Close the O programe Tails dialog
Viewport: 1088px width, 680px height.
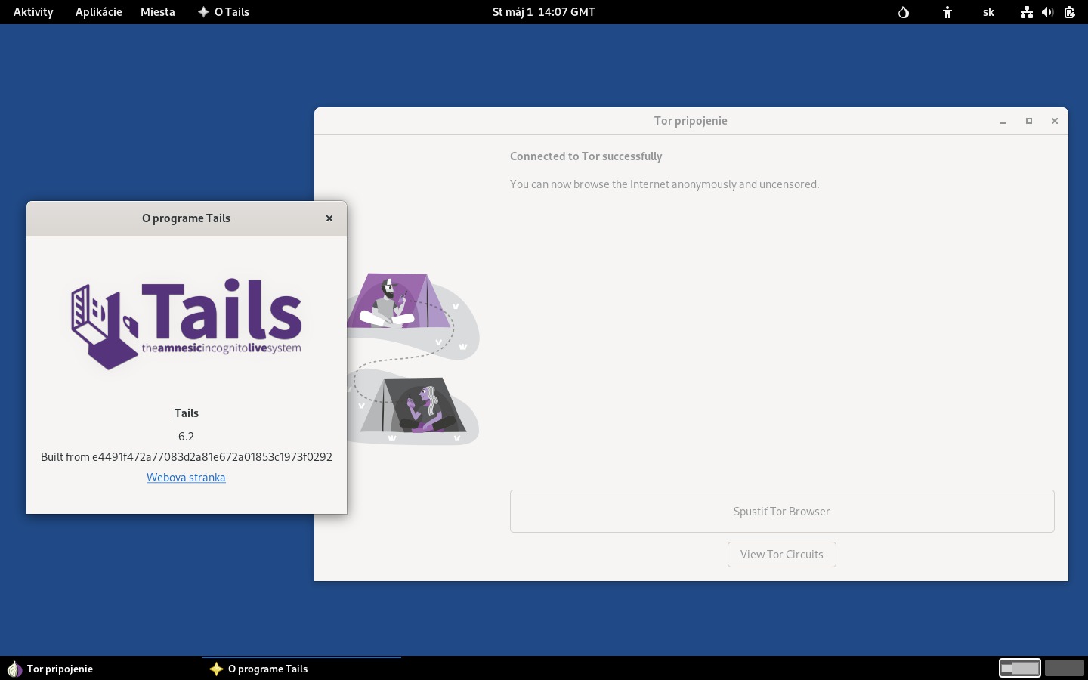(329, 218)
